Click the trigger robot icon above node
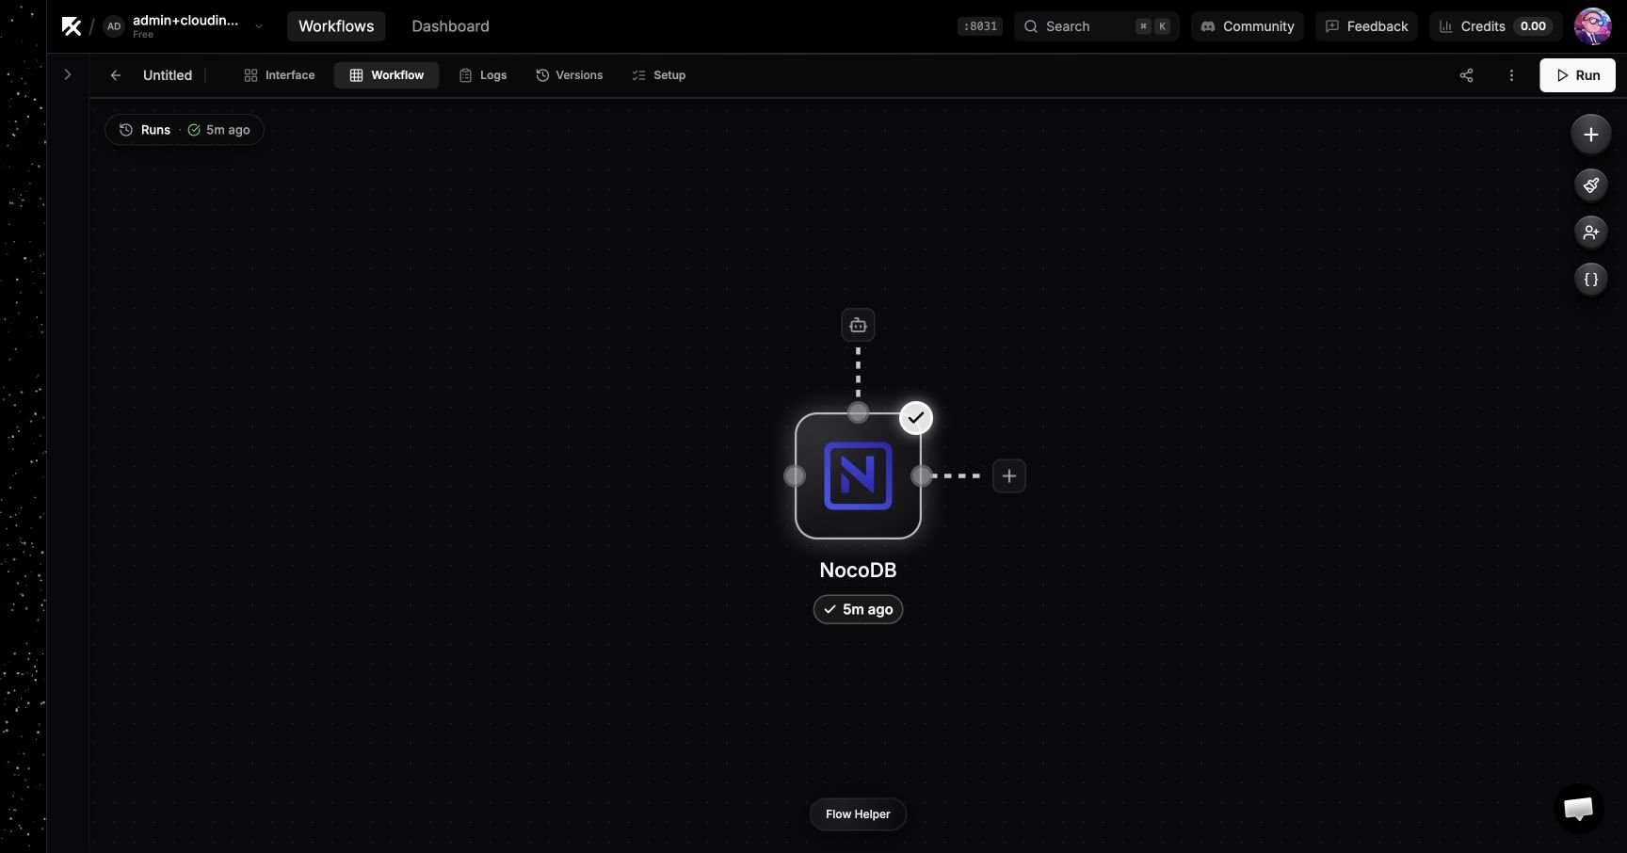 click(858, 325)
